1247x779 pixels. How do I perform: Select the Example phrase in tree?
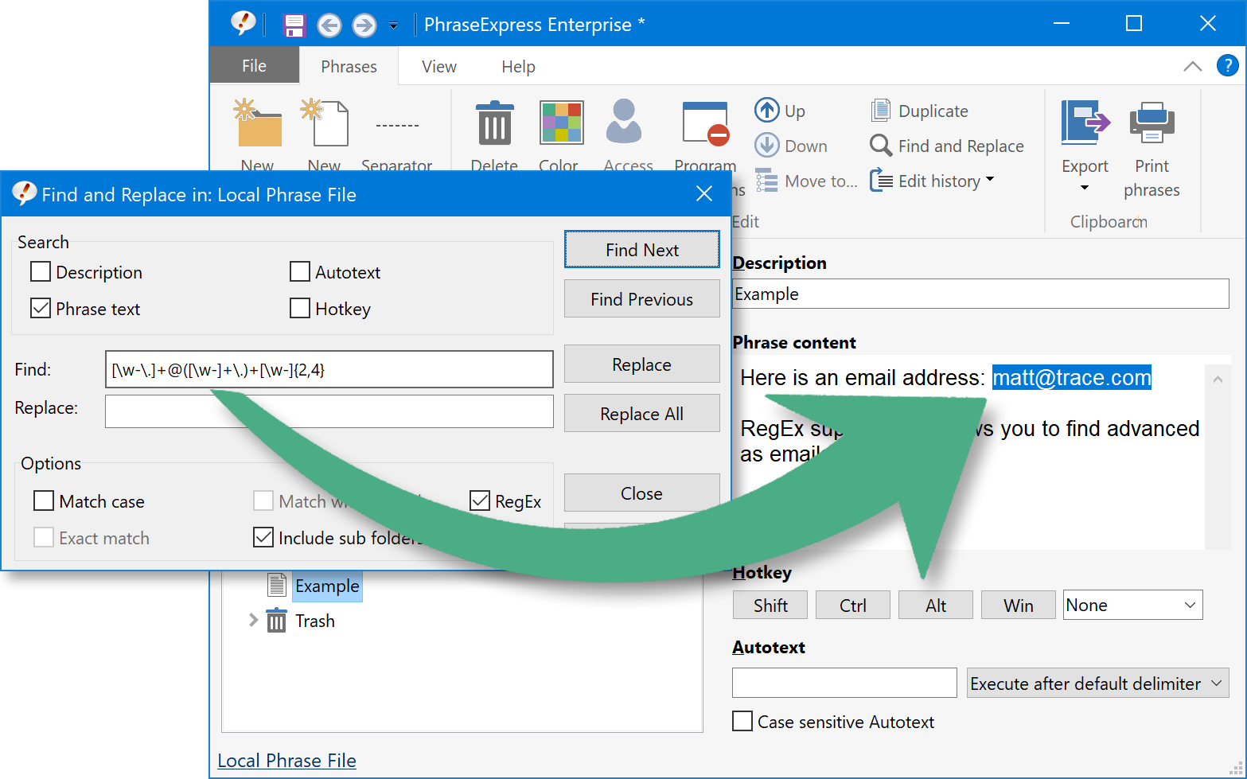(327, 586)
